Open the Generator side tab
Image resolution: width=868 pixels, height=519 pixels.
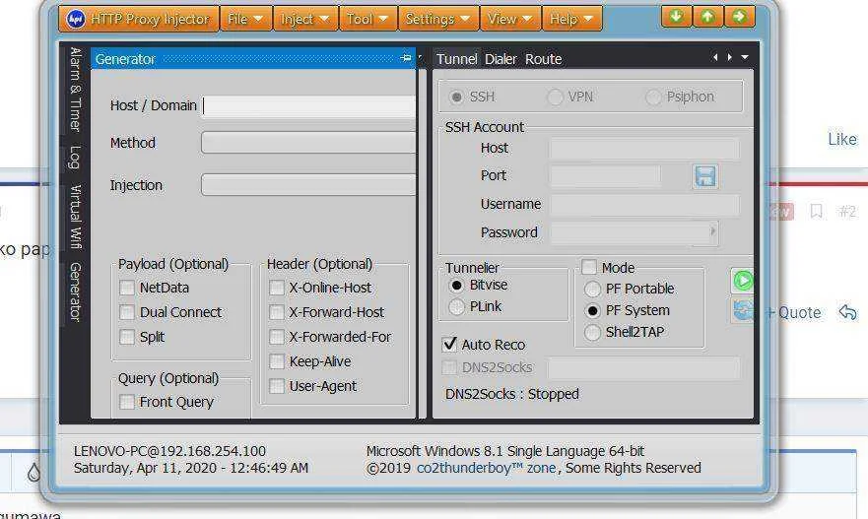click(75, 292)
